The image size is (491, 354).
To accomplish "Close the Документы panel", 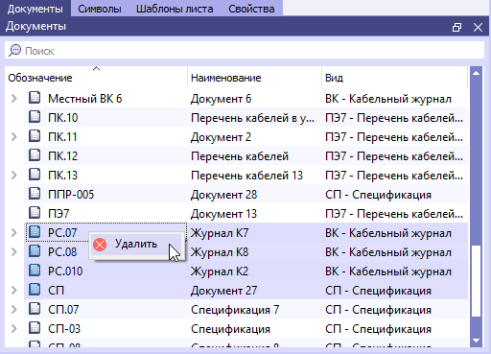I will pyautogui.click(x=478, y=27).
